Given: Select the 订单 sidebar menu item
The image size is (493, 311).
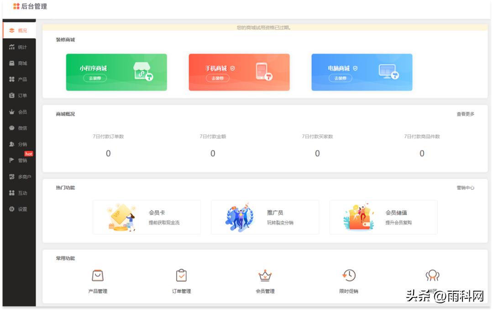Looking at the screenshot, I should tap(16, 96).
